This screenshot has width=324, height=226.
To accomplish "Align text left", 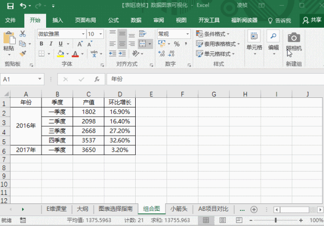I will tap(112, 43).
